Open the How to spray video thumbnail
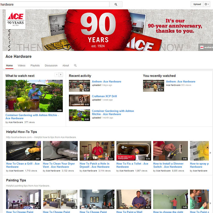Image resolution: width=213 pixels, height=213 pixels. point(199,151)
